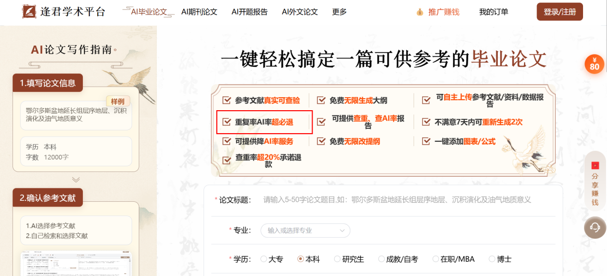Select the 大专 education radio button
607x276 pixels.
264,259
